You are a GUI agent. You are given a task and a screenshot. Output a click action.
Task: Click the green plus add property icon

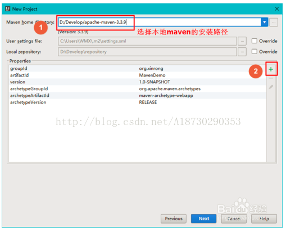click(271, 69)
